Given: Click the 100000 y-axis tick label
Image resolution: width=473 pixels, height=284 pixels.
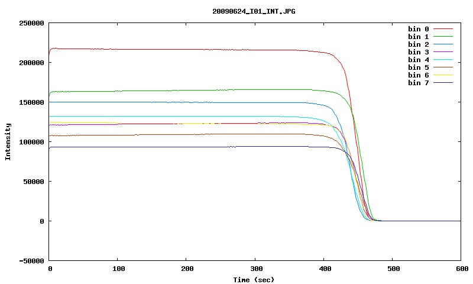Looking at the screenshot, I should tap(31, 142).
